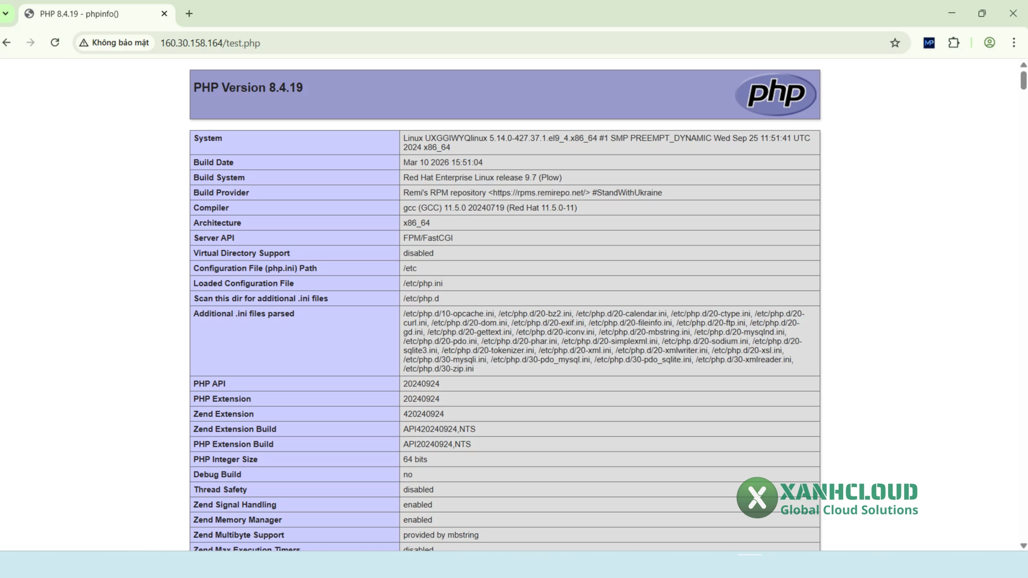Open a new tab with the plus button
1028x578 pixels.
189,13
